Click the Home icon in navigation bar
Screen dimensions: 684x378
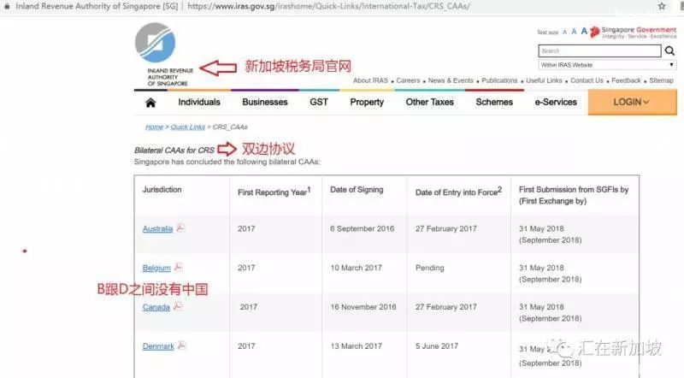(x=150, y=103)
